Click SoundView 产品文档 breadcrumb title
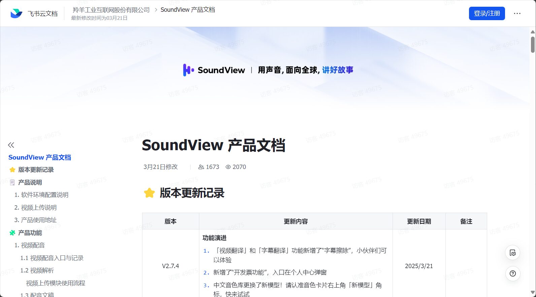 188,10
